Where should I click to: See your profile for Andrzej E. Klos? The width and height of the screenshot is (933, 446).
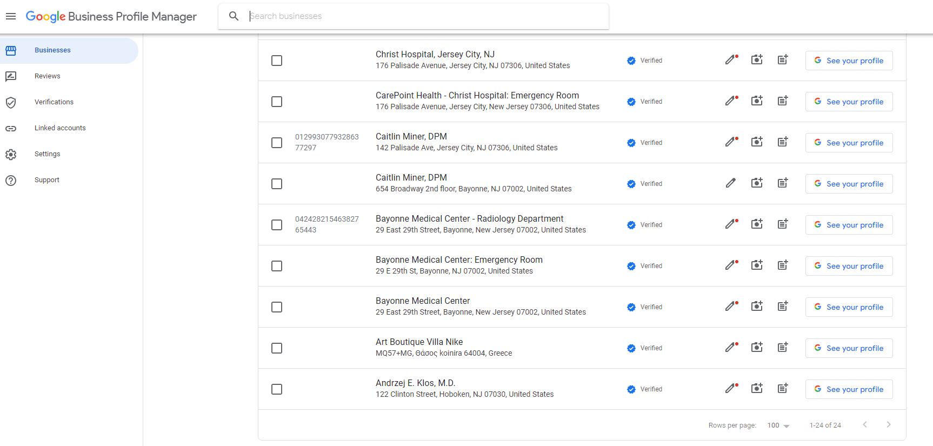coord(849,389)
